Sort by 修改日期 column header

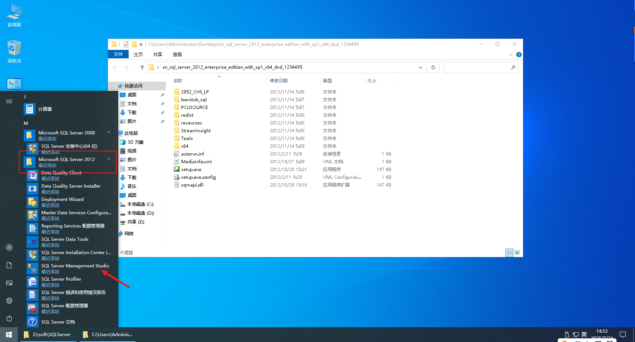pos(294,81)
